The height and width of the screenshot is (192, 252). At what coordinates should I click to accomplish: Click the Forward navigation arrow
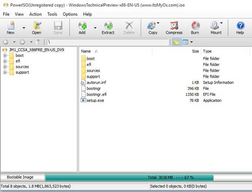click(22, 42)
